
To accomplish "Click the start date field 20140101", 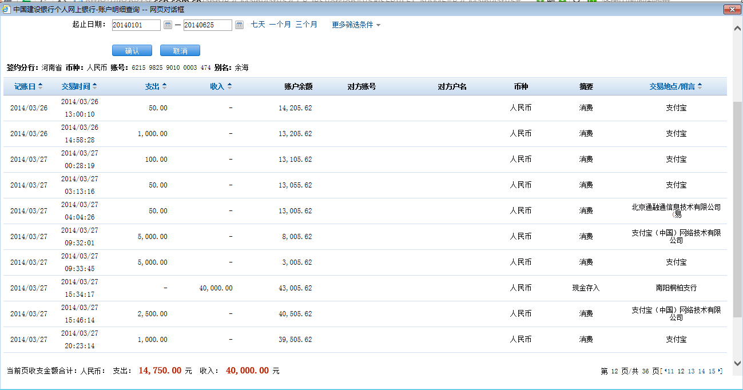I will pyautogui.click(x=136, y=25).
